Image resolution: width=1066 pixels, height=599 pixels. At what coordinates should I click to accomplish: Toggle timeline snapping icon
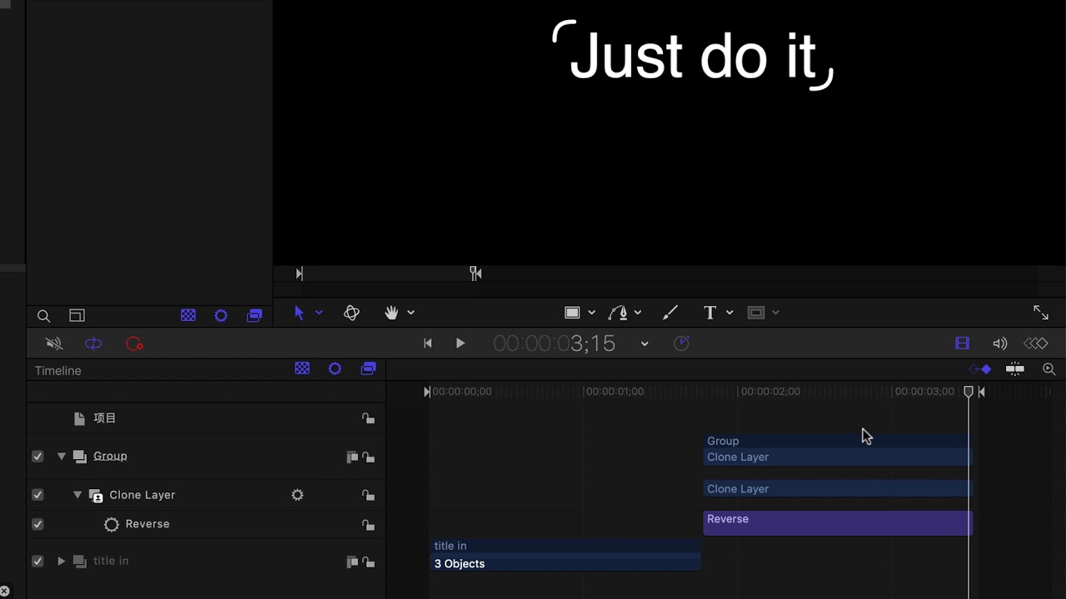1015,369
